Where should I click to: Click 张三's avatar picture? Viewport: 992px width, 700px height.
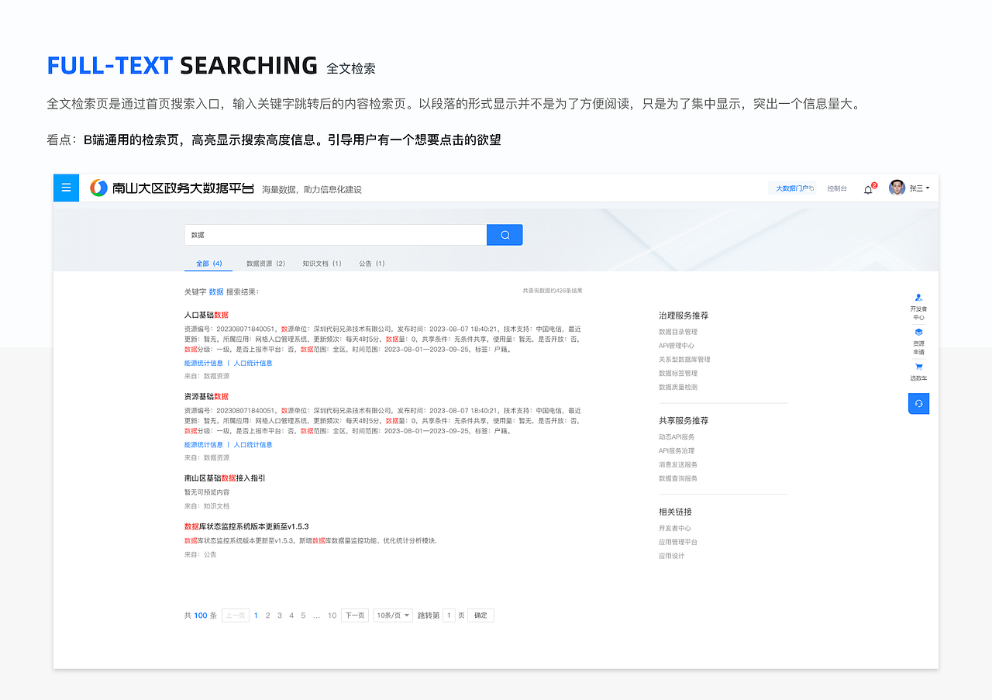(x=897, y=188)
